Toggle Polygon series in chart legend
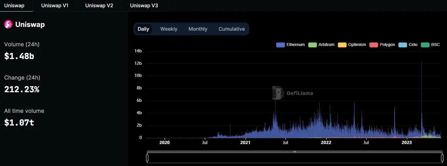The image size is (447, 166). (x=382, y=45)
